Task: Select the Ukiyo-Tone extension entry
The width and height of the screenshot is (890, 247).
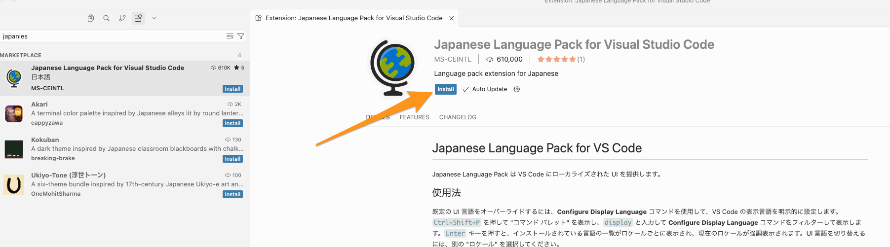Action: (125, 184)
